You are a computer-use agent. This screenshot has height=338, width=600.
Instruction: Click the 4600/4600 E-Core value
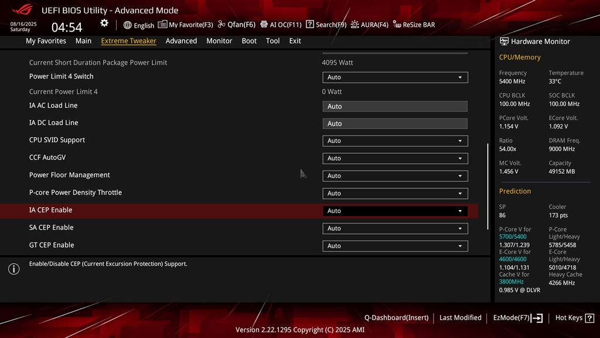point(513,259)
